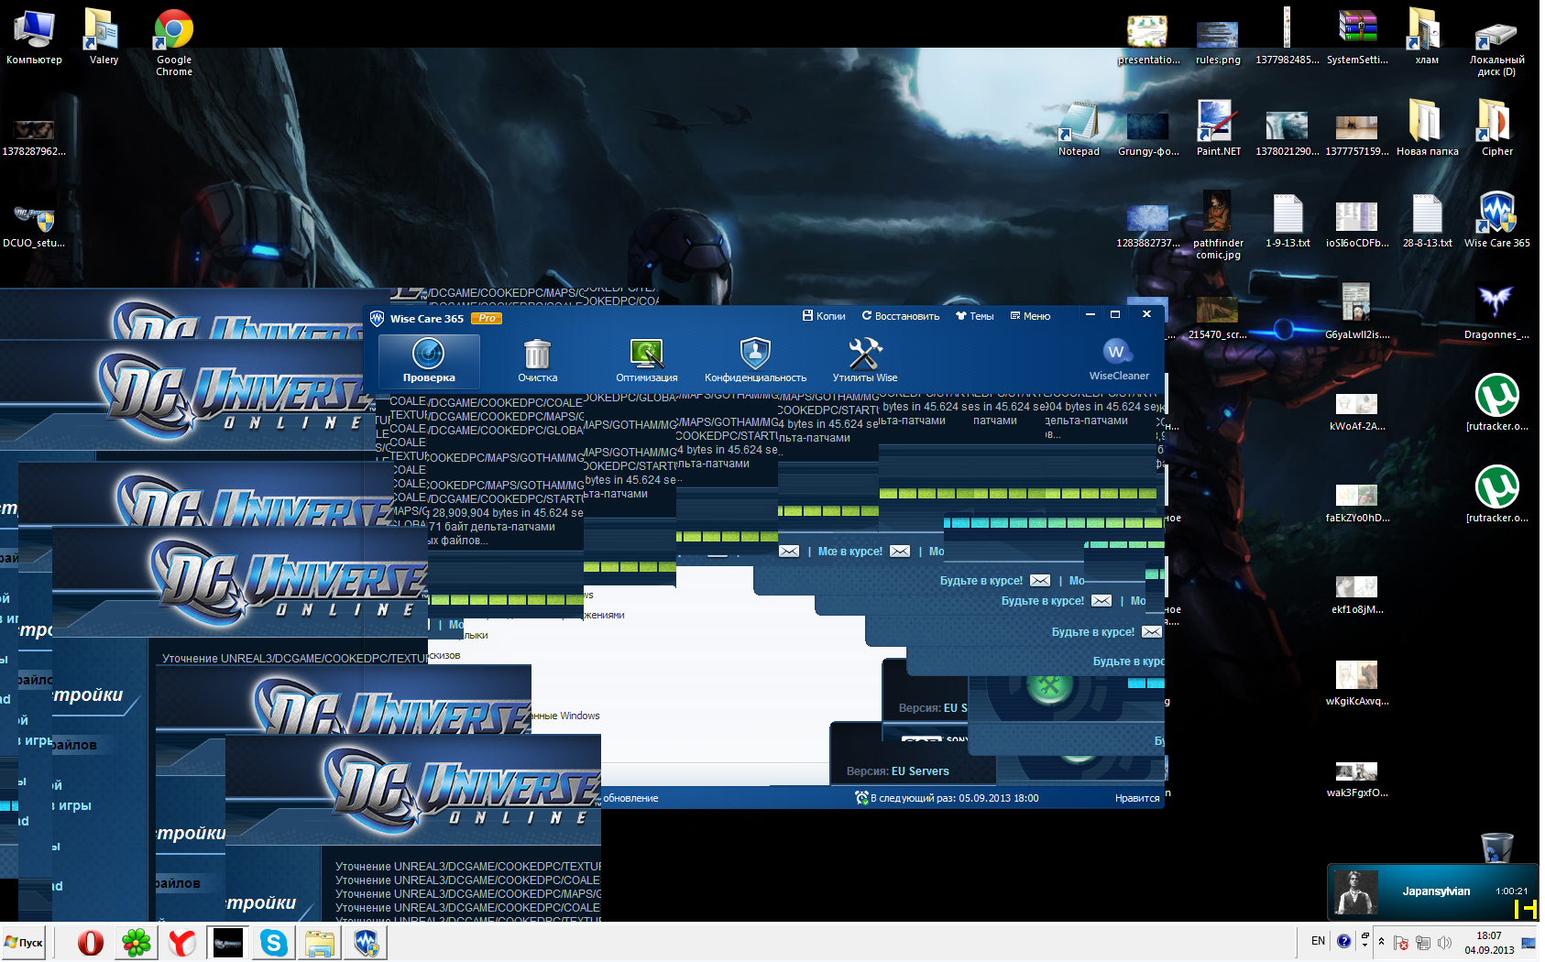
Task: Click the Нравится link in the status bar
Action: 1137,798
